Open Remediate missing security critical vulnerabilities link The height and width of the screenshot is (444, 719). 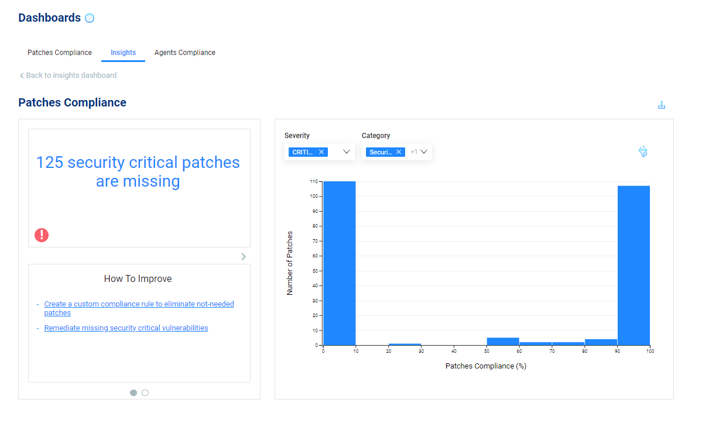126,328
